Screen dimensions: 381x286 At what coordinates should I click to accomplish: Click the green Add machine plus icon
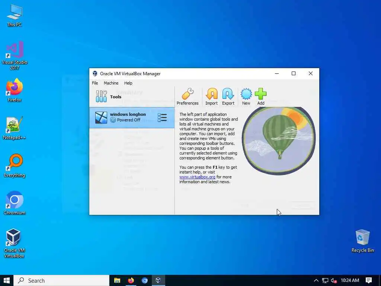261,96
